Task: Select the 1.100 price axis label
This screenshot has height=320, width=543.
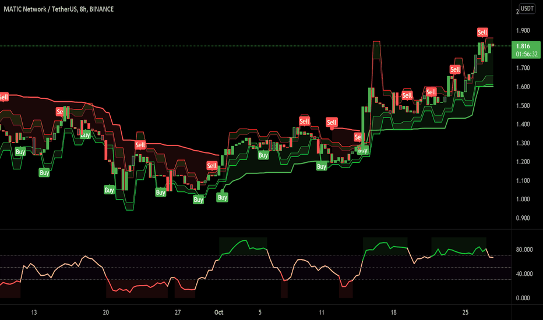Action: click(523, 180)
